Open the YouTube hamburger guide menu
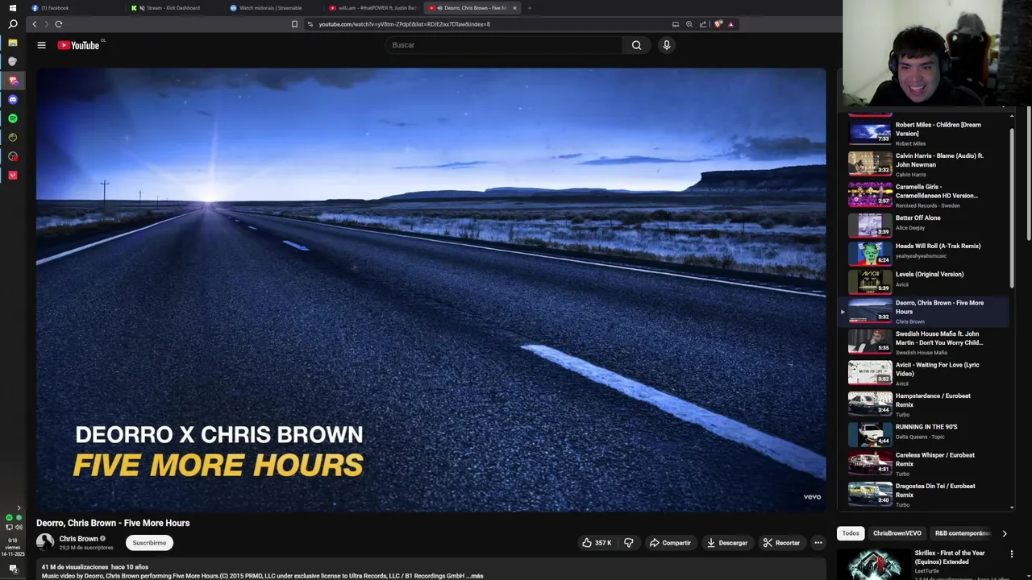This screenshot has width=1032, height=580. (41, 45)
